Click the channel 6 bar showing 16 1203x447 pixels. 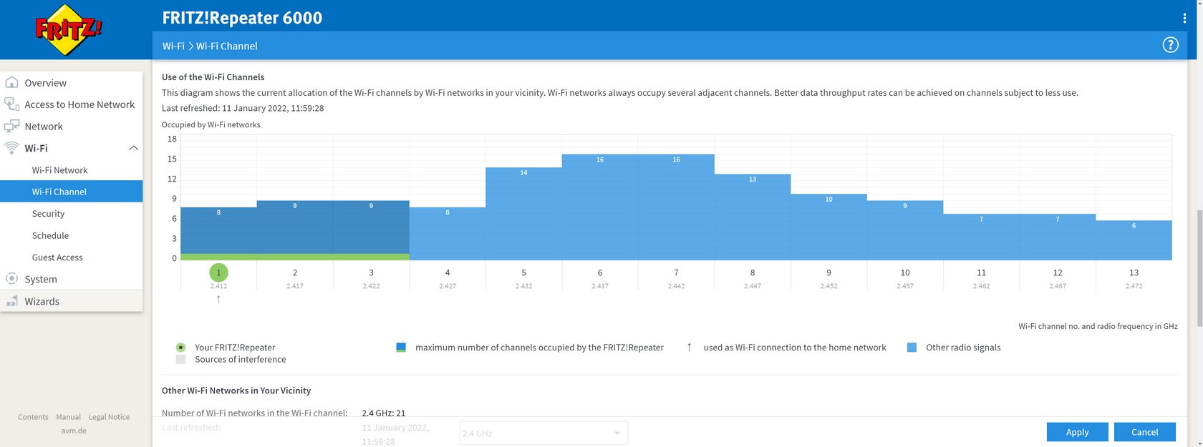pyautogui.click(x=599, y=207)
